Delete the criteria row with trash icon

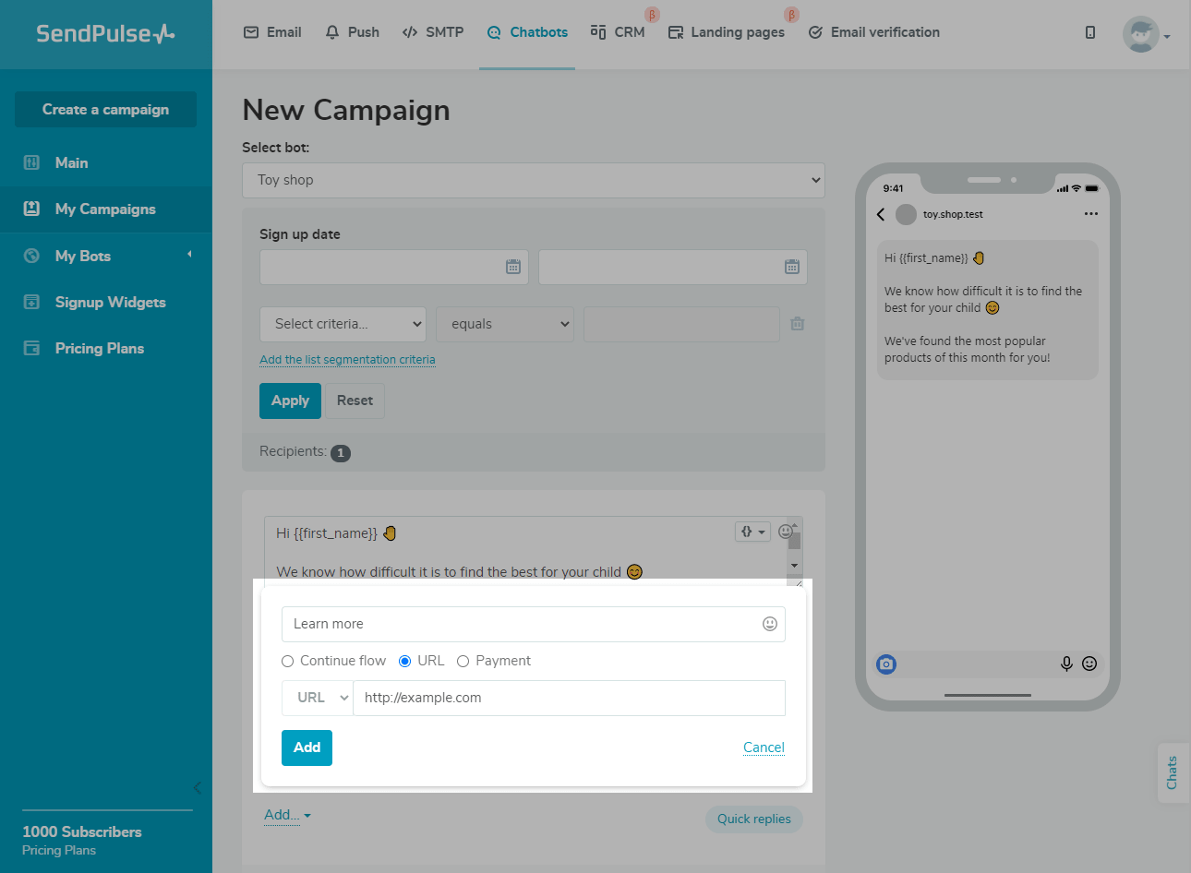pyautogui.click(x=798, y=324)
